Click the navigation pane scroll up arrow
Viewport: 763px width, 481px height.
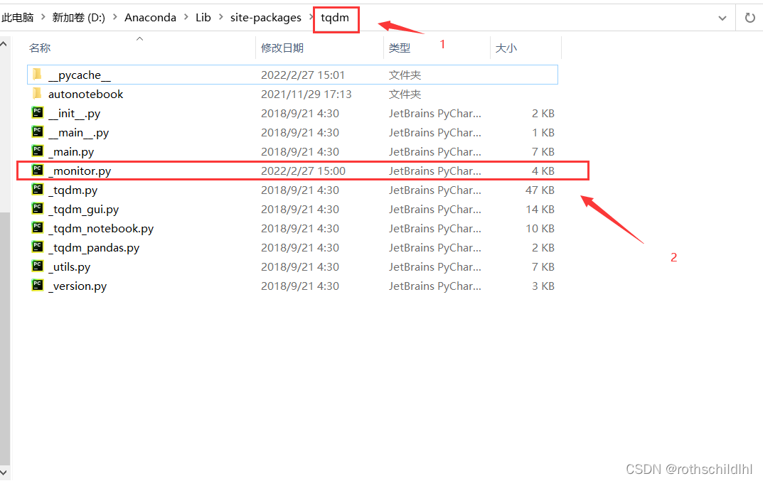point(4,44)
